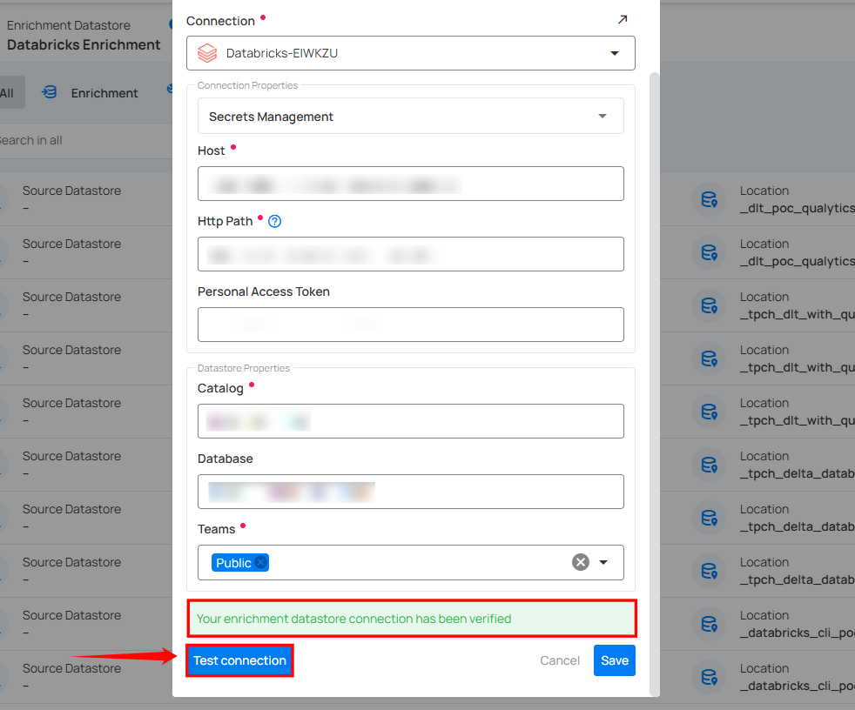Click the first _databricks_cli_po location icon
855x710 pixels.
(x=709, y=624)
